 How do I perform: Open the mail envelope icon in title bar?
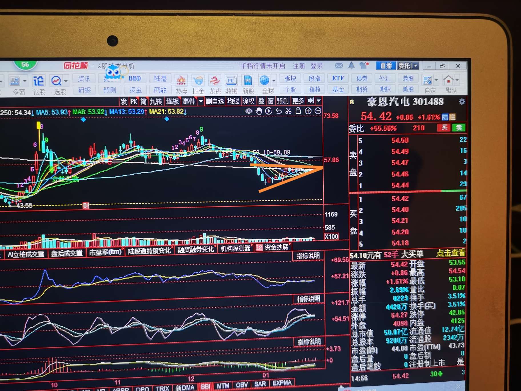pyautogui.click(x=339, y=66)
